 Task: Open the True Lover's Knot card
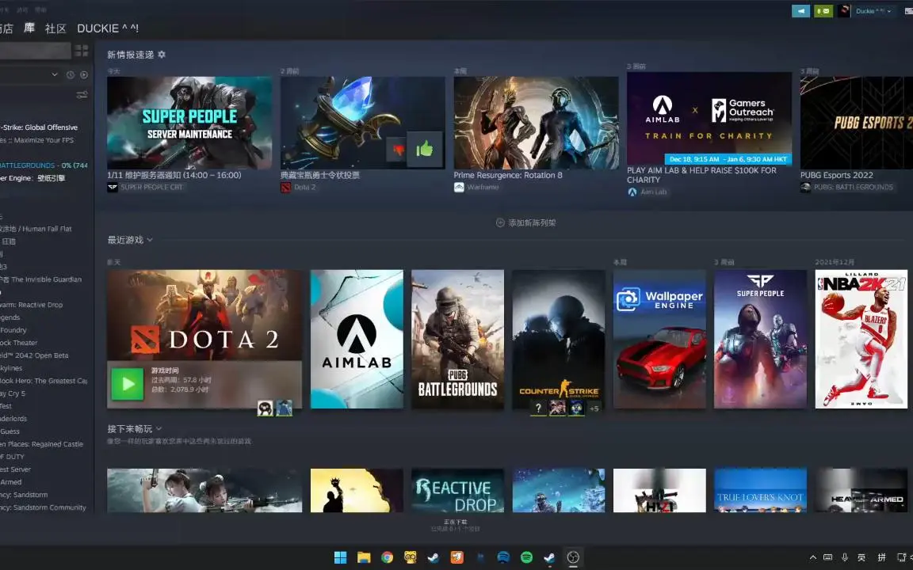coord(761,490)
